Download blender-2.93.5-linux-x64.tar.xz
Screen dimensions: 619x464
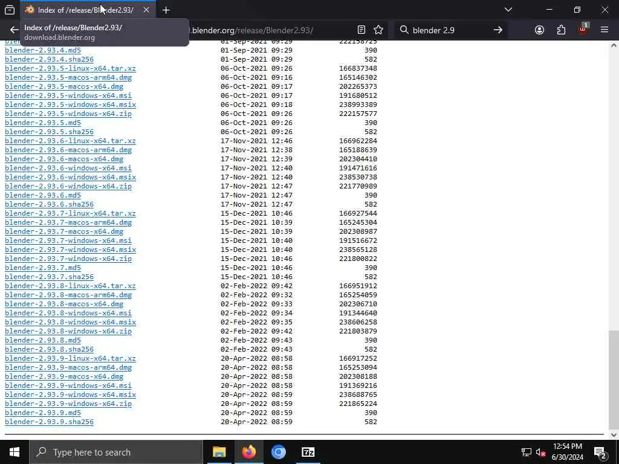(70, 68)
